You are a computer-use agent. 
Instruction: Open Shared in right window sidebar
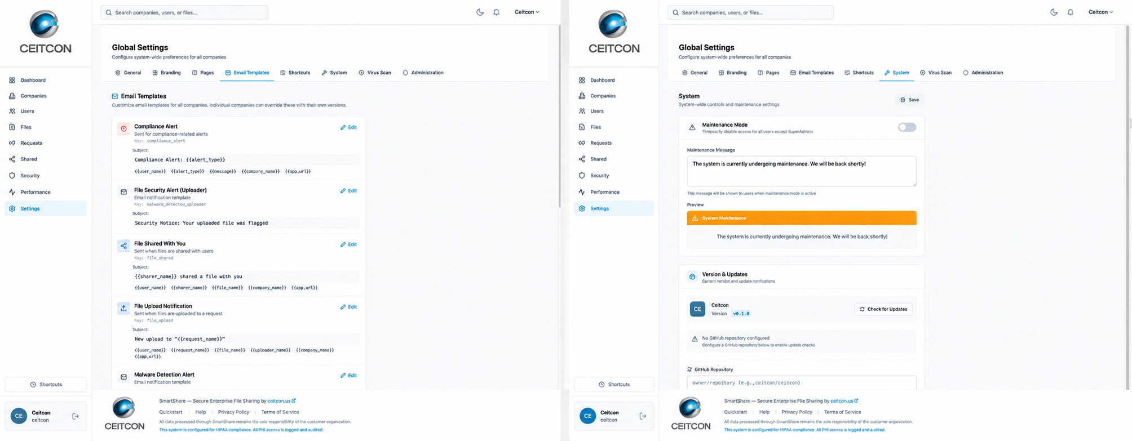click(614, 159)
